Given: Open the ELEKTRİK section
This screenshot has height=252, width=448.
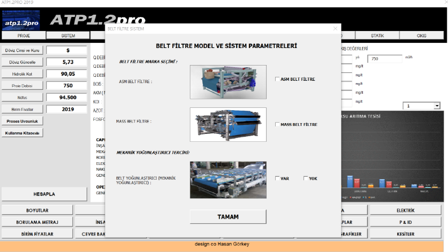Looking at the screenshot, I should pos(406,210).
